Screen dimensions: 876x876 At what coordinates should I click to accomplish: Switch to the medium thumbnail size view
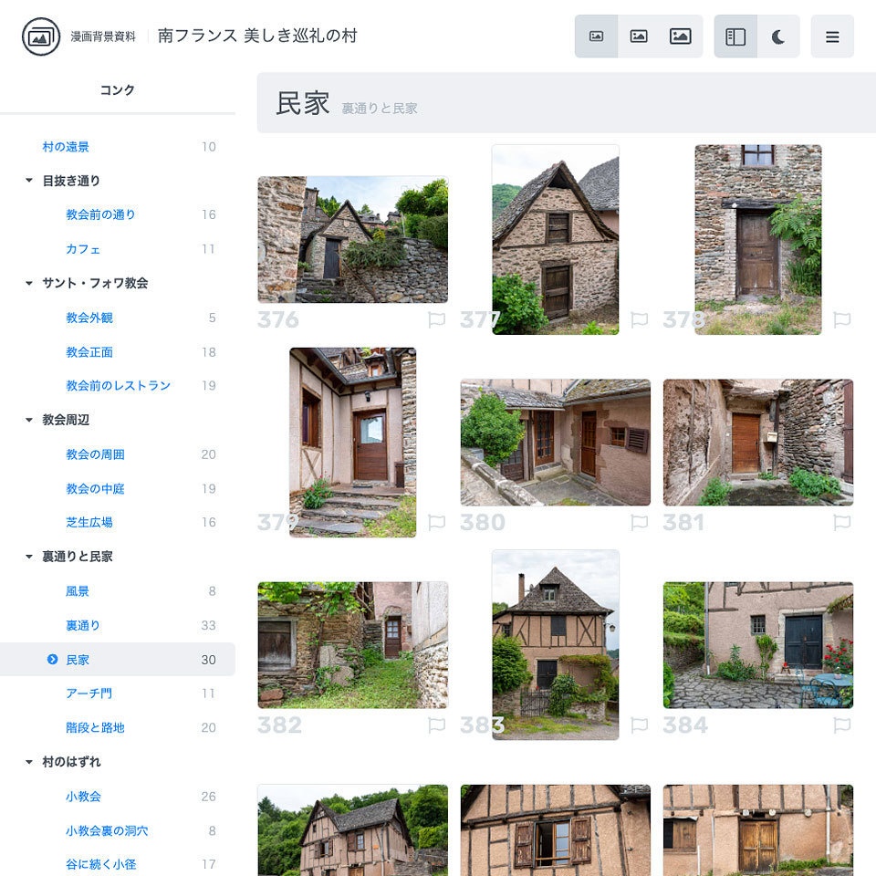click(639, 36)
